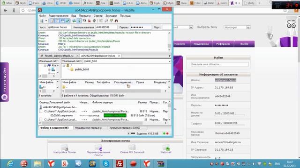The height and width of the screenshot is (168, 300).
Task: Disconnect from the current server
Action: click(x=89, y=21)
